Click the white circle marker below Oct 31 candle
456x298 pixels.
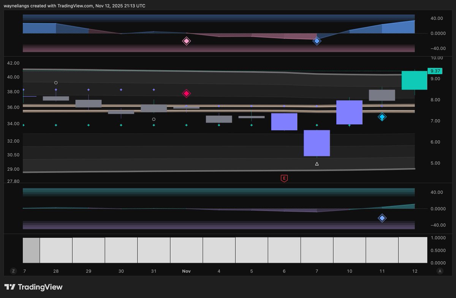[154, 119]
